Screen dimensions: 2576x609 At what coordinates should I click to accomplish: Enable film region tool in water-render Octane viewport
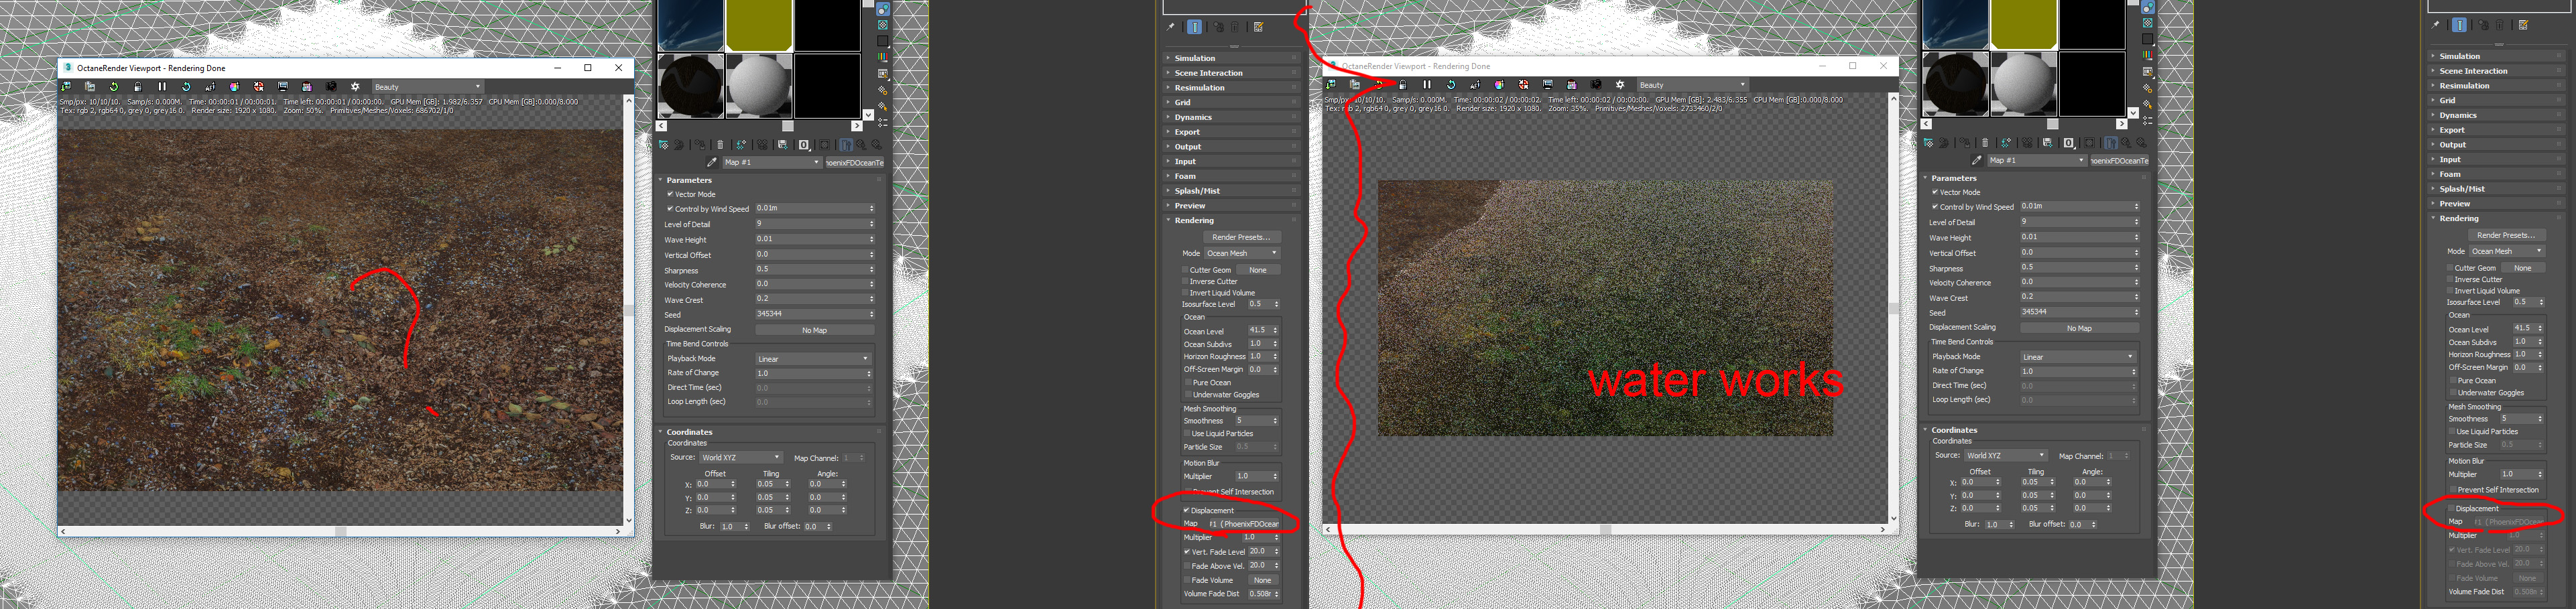click(x=1572, y=85)
